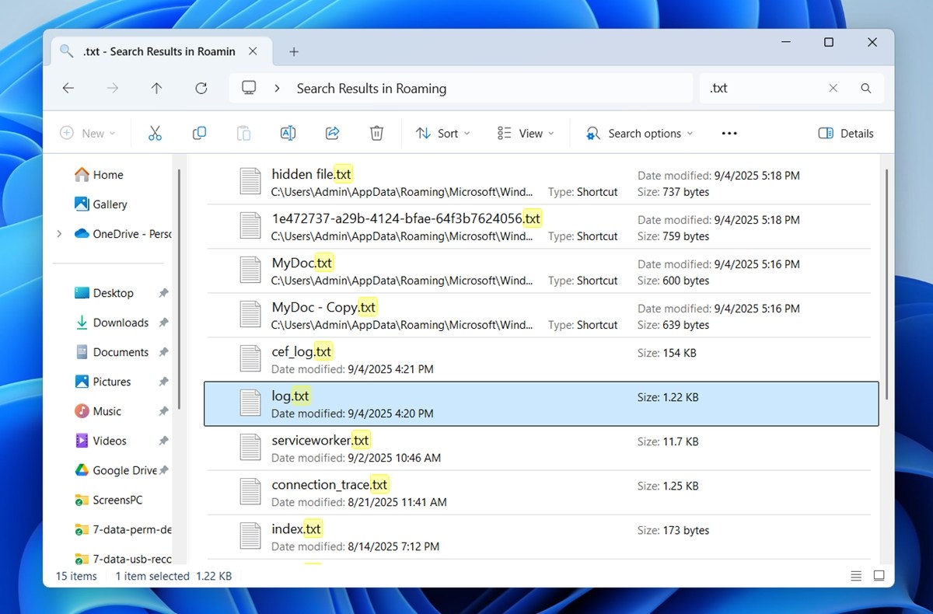Screen dimensions: 933x614
Task: Open the View options dropdown
Action: click(x=525, y=133)
